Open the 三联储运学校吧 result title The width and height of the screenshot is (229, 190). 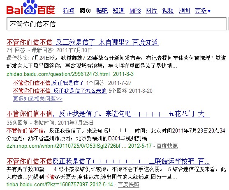(108, 161)
